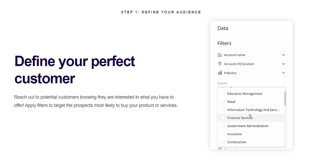
Task: Click the industry list scrollbar thumb
Action: [x=285, y=98]
